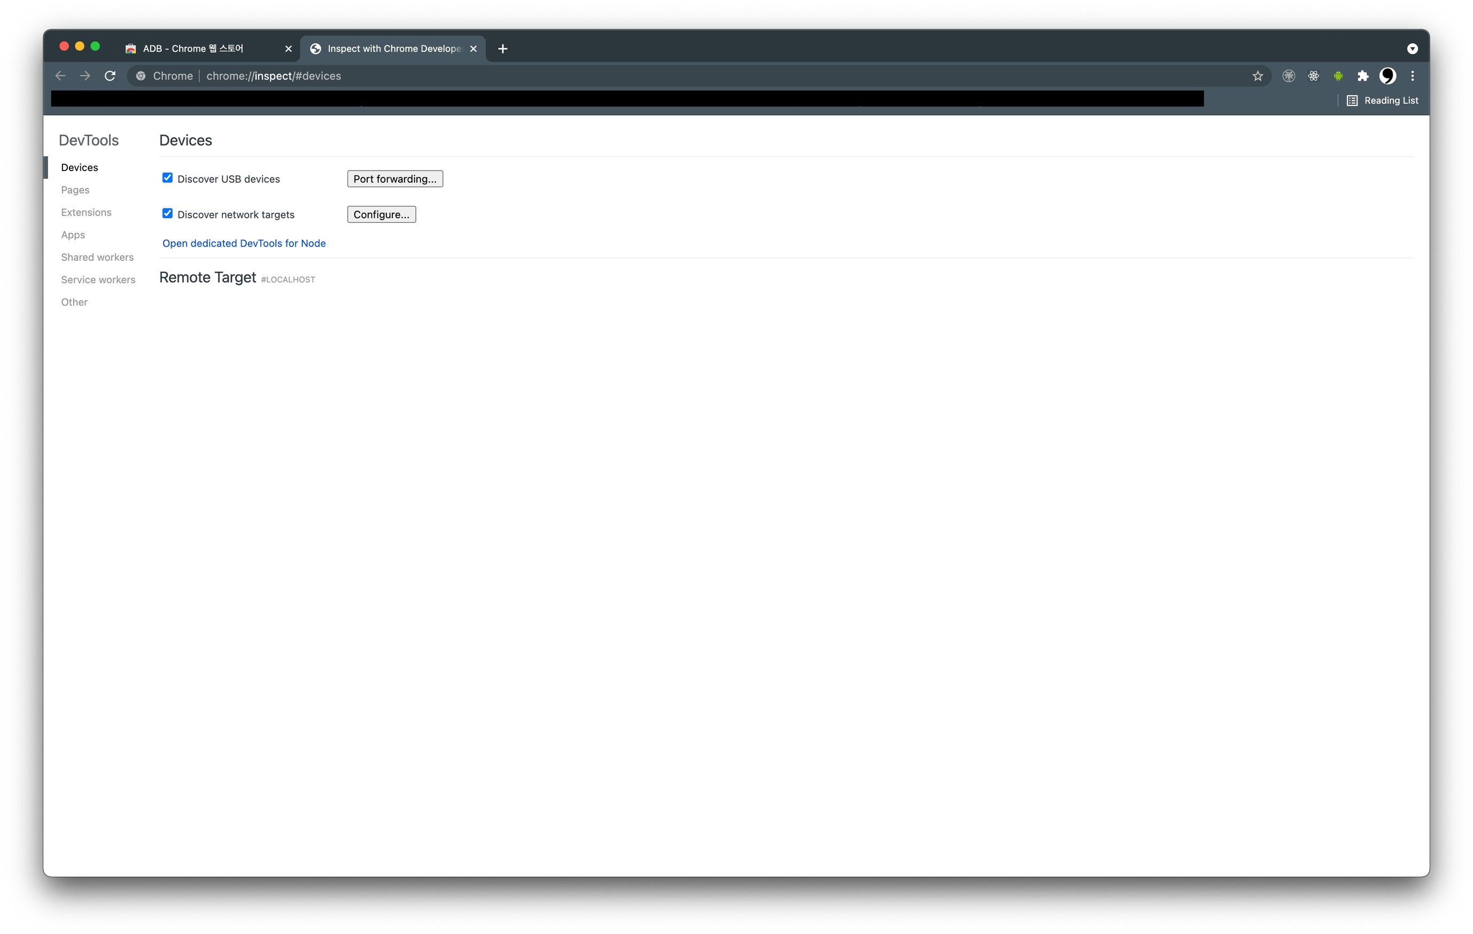
Task: Open a new tab with the plus button
Action: (x=502, y=48)
